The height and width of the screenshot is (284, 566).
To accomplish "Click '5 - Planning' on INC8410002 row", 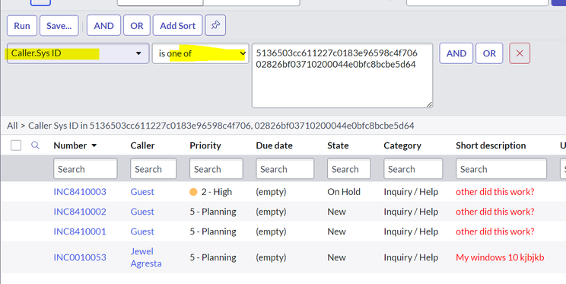I will 213,212.
